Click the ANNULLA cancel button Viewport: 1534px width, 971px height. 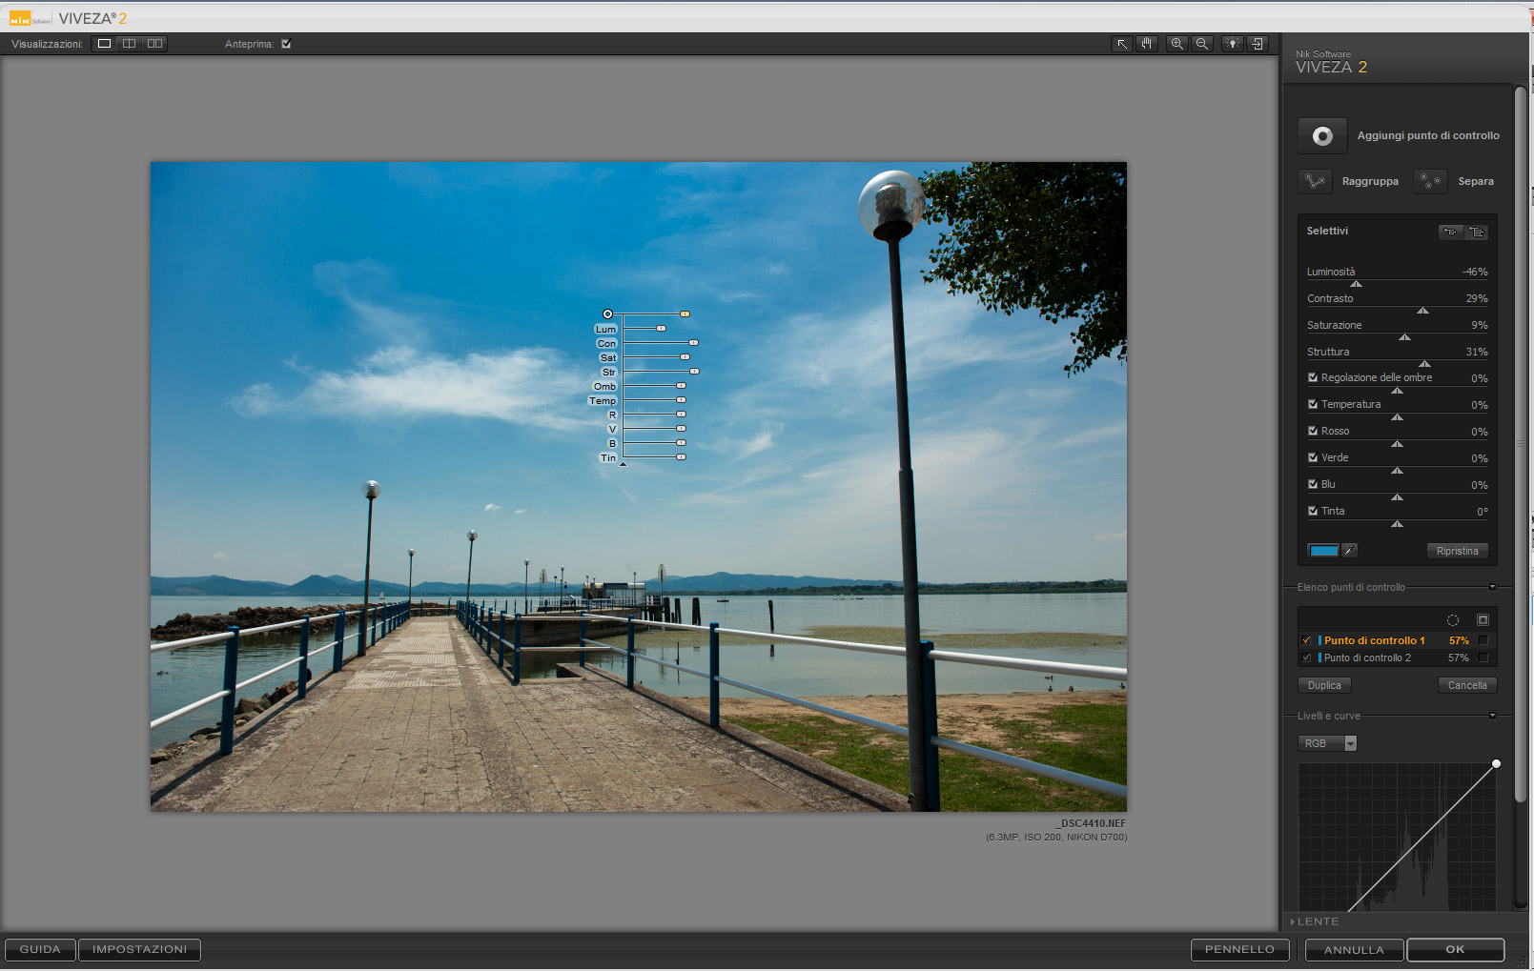(1354, 950)
